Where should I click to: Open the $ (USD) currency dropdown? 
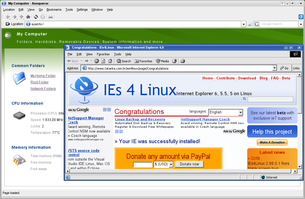171,164
